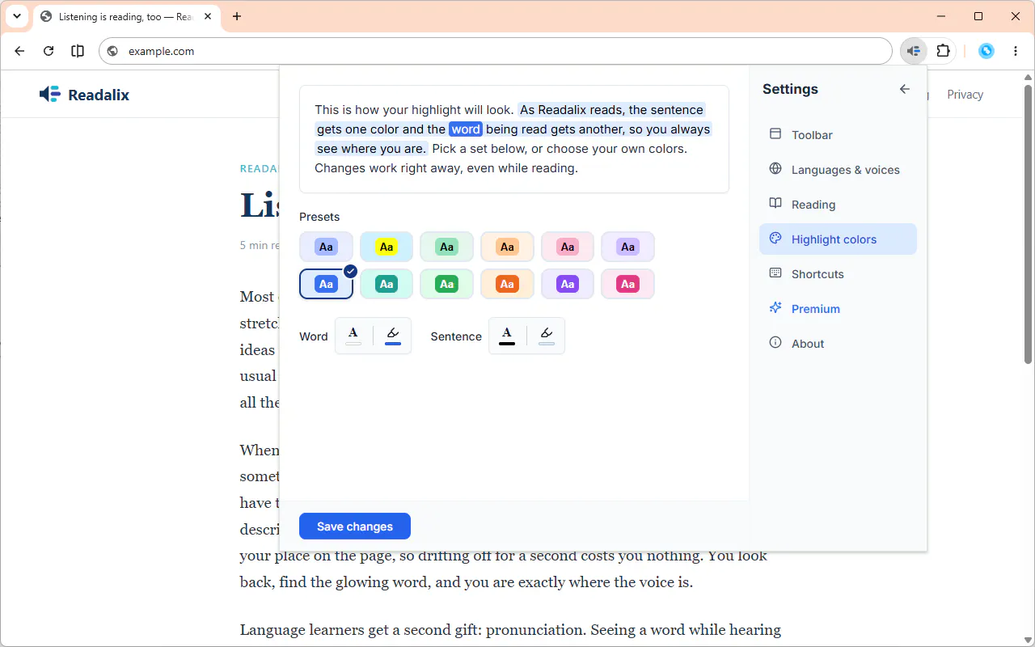Screen dimensions: 1035x647
Task: Reload the current page
Action: (x=49, y=51)
